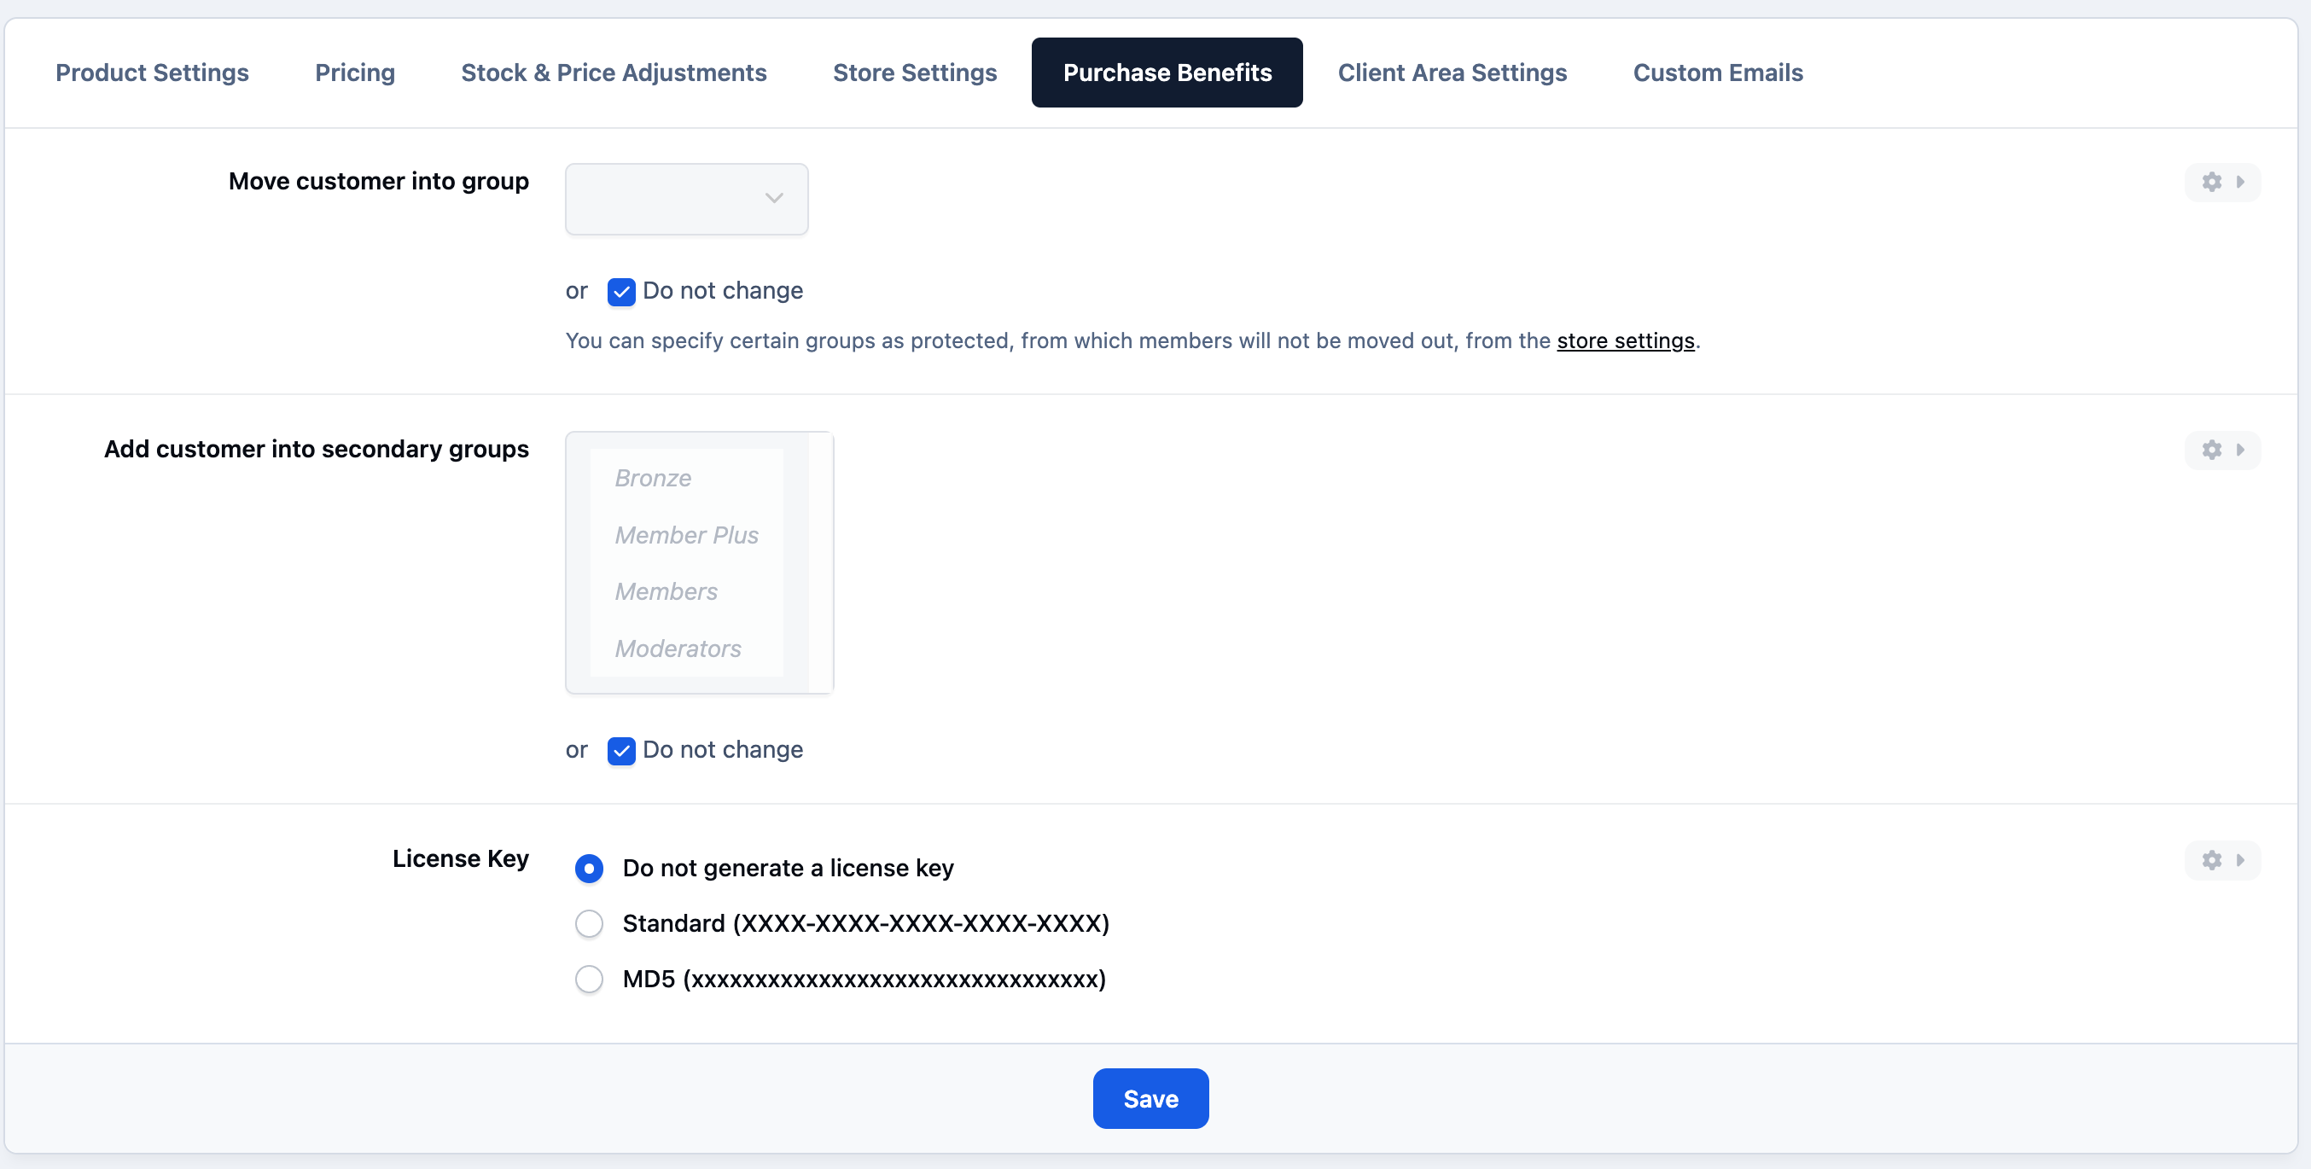Viewport: 2311px width, 1169px height.
Task: Select Members in the secondary groups list
Action: coord(686,591)
